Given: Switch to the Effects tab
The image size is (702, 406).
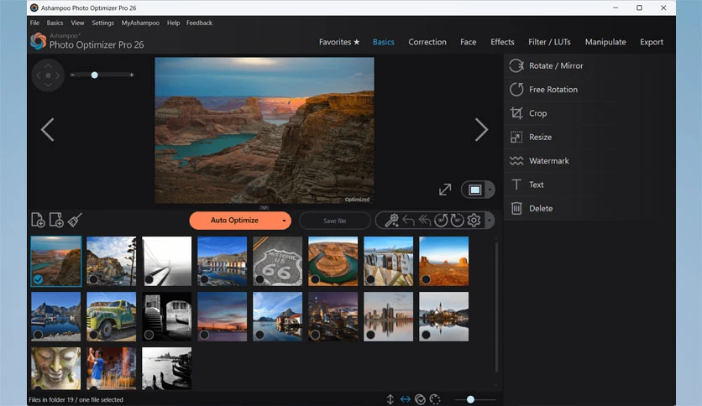Looking at the screenshot, I should [502, 42].
